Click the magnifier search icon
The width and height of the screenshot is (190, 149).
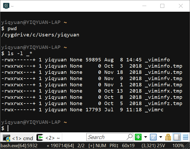[130, 137]
